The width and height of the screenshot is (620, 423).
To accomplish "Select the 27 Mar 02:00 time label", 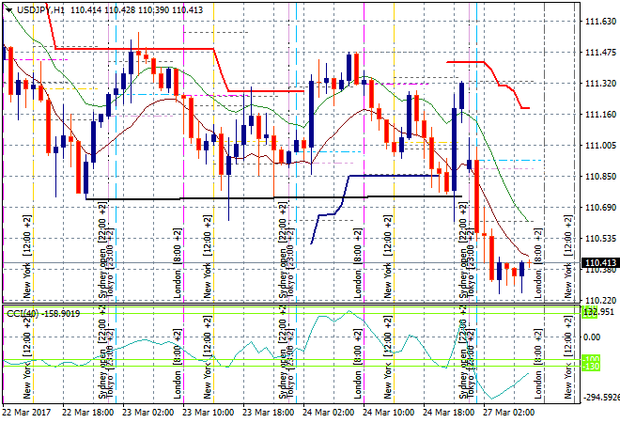I will pos(509,412).
